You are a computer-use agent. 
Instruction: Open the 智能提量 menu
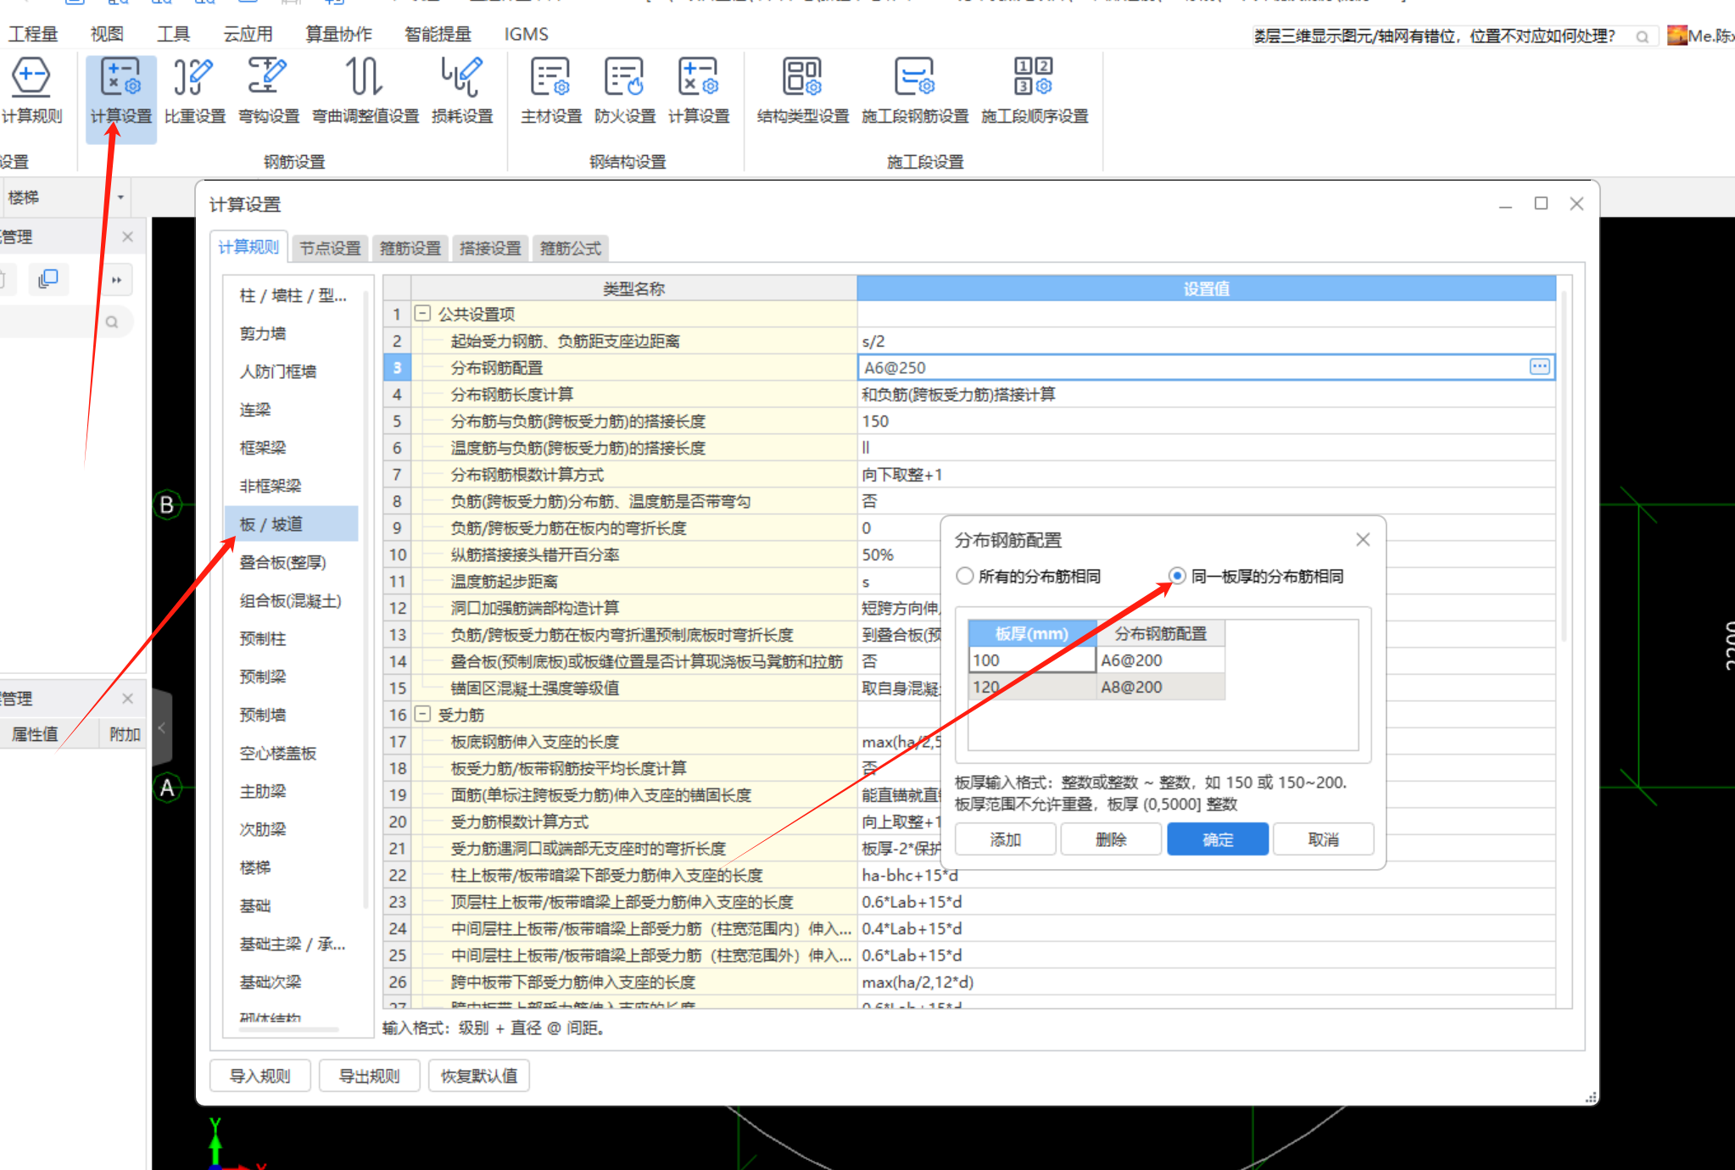[x=438, y=34]
